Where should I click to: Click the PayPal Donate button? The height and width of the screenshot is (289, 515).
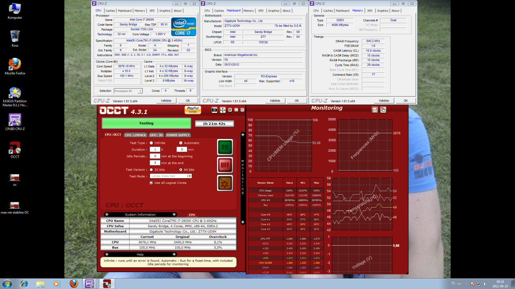tap(193, 110)
